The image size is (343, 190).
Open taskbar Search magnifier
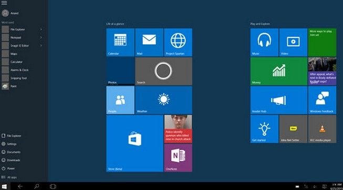click(x=37, y=186)
